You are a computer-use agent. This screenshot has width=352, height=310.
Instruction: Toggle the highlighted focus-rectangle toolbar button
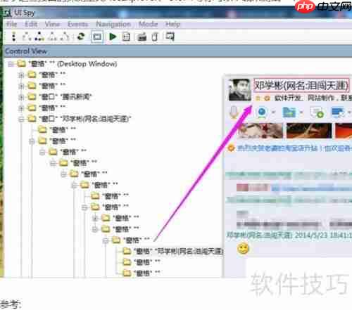97,37
